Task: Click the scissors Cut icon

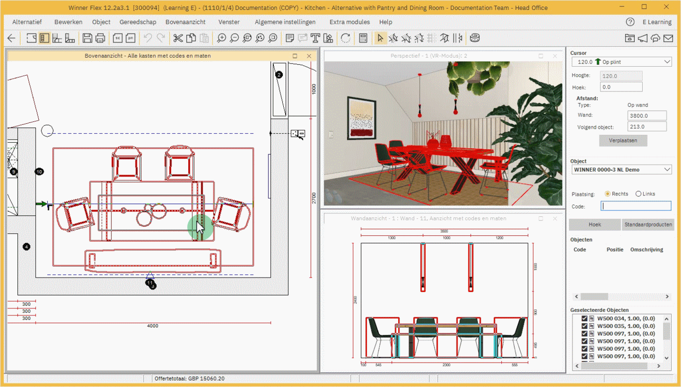Action: (178, 38)
